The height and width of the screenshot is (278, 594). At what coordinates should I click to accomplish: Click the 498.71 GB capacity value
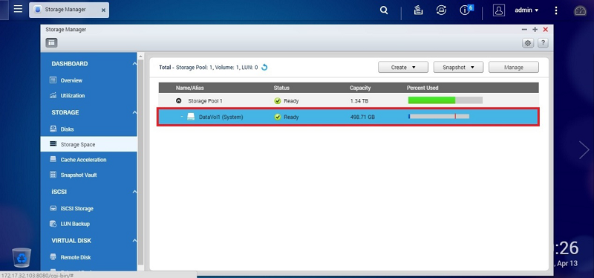point(362,117)
